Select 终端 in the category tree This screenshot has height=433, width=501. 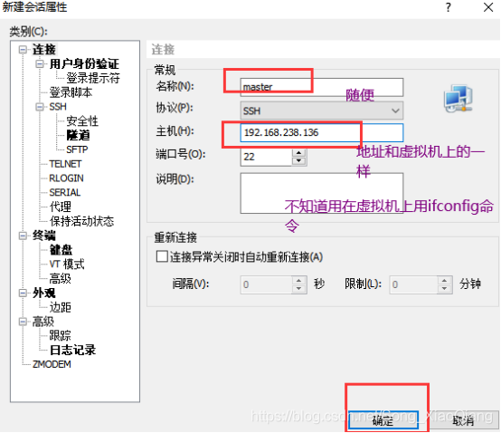point(44,236)
